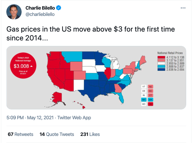Screen dimensions: 193x143
Task: Click the VT state box
Action: pos(143,86)
